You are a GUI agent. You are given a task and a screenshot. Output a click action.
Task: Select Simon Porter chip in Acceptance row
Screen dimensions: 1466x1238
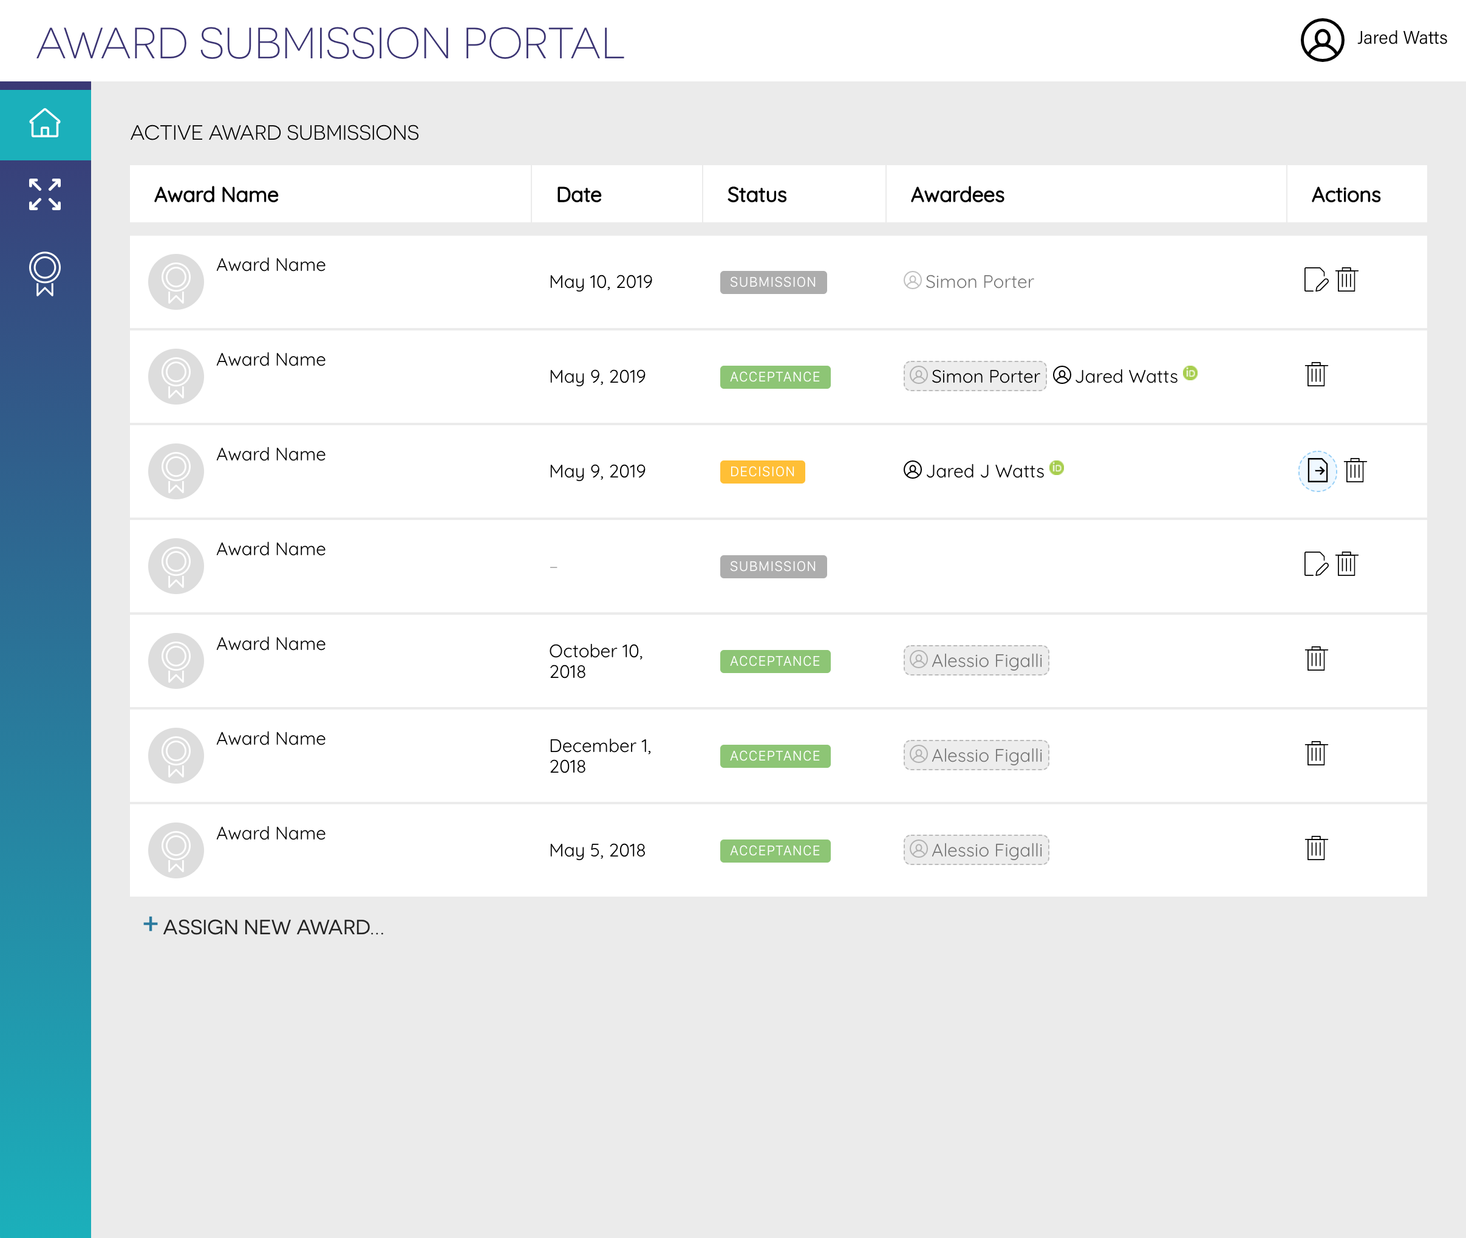(x=974, y=376)
